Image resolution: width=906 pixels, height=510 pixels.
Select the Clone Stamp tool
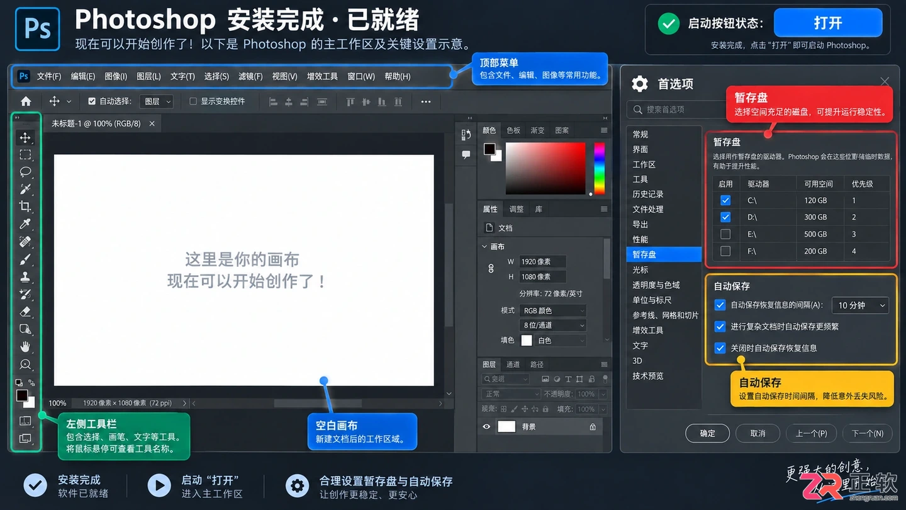point(25,276)
